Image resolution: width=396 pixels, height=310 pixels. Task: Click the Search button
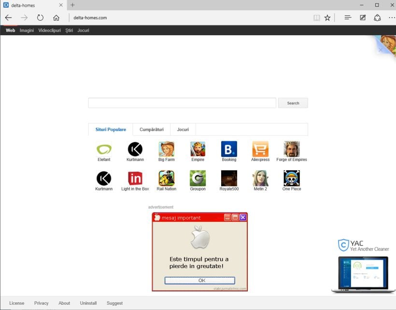(293, 103)
